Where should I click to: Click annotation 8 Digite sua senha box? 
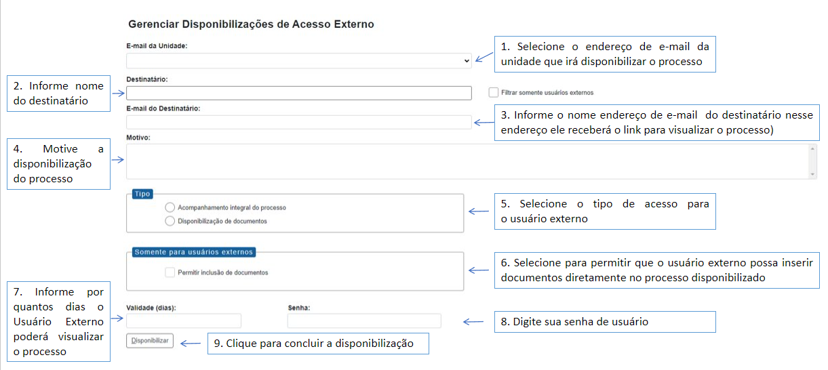(x=605, y=322)
